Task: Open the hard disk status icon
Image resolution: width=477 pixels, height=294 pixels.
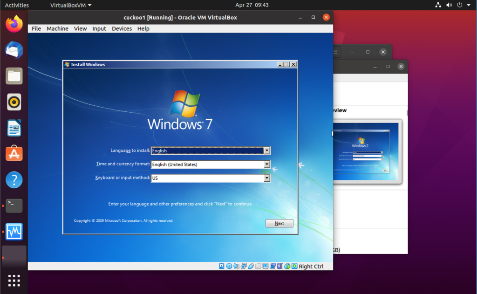Action: [x=222, y=266]
